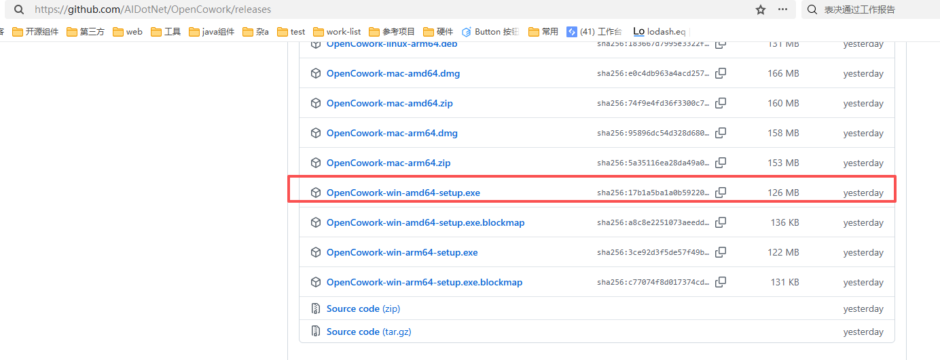The height and width of the screenshot is (360, 940).
Task: Click hash text sha256:17b1a5ba1a0b59220
Action: click(x=653, y=193)
